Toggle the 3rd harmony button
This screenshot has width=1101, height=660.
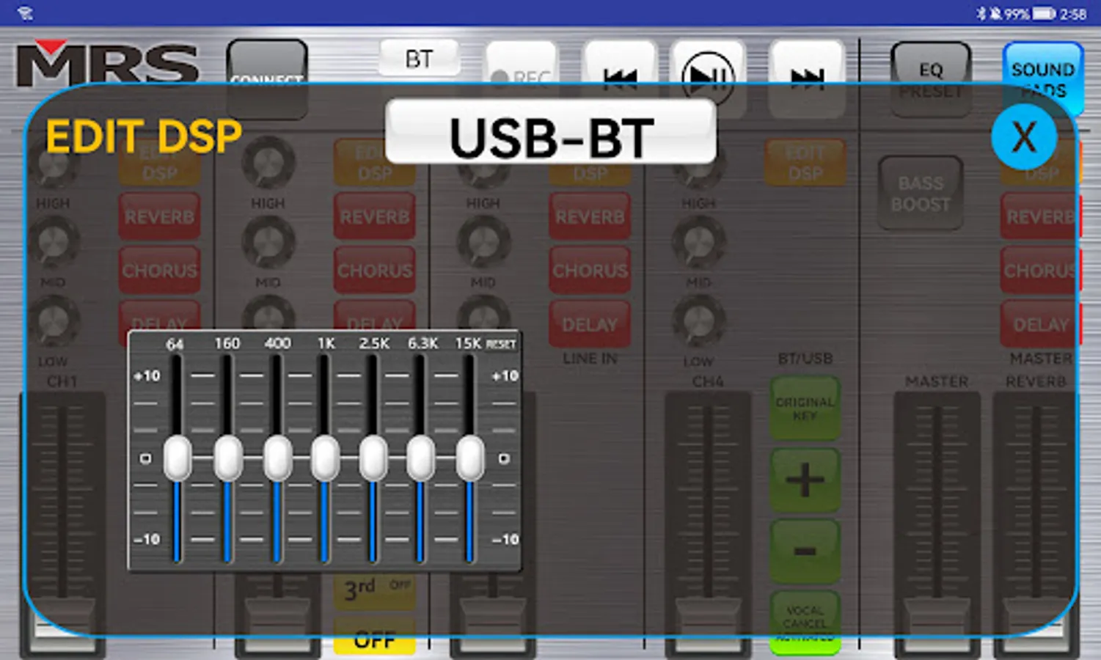(375, 589)
